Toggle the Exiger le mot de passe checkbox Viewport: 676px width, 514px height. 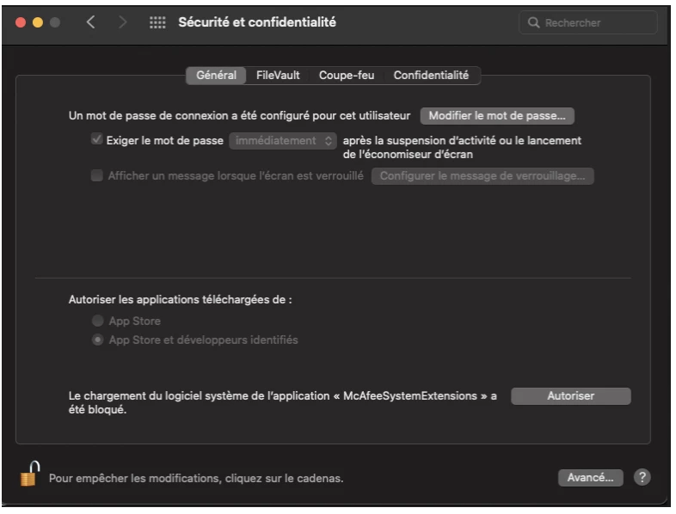coord(96,139)
